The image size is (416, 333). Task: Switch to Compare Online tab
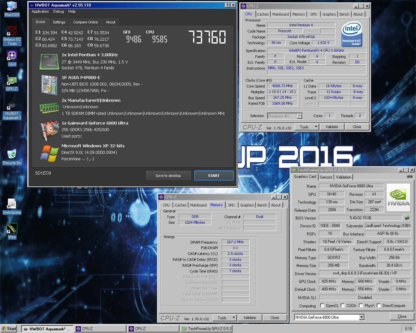click(x=85, y=22)
